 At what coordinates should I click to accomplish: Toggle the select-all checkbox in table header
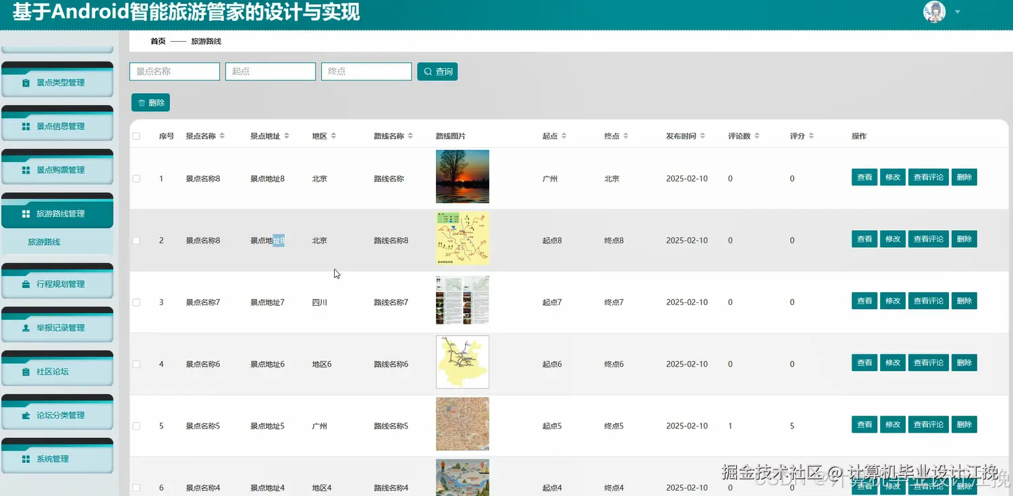coord(136,136)
